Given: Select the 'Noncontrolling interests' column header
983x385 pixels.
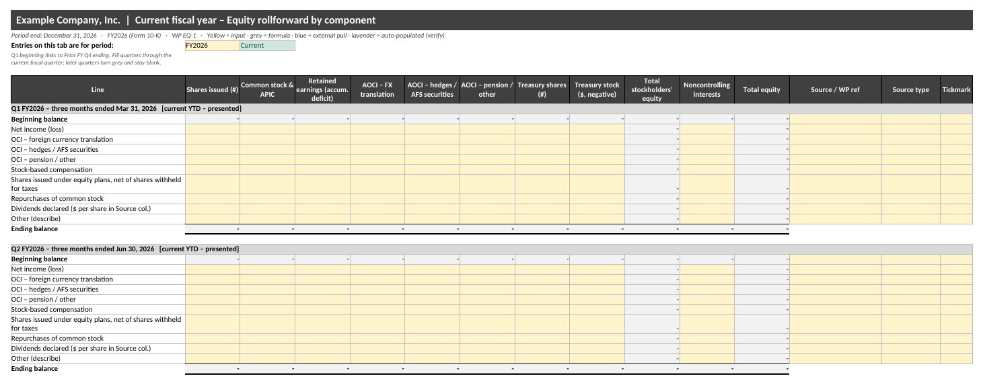Looking at the screenshot, I should (707, 90).
